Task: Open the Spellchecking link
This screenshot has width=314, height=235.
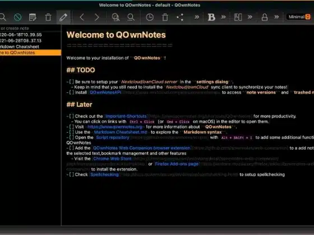Action: coord(104,175)
